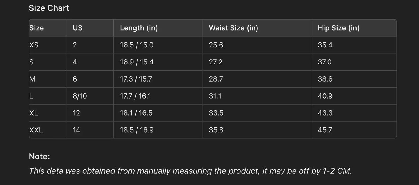Select the 38.6 hip size cell
419x185 pixels.
click(325, 79)
